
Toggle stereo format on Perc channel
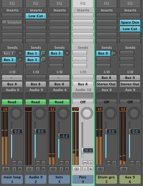(x=77, y=169)
